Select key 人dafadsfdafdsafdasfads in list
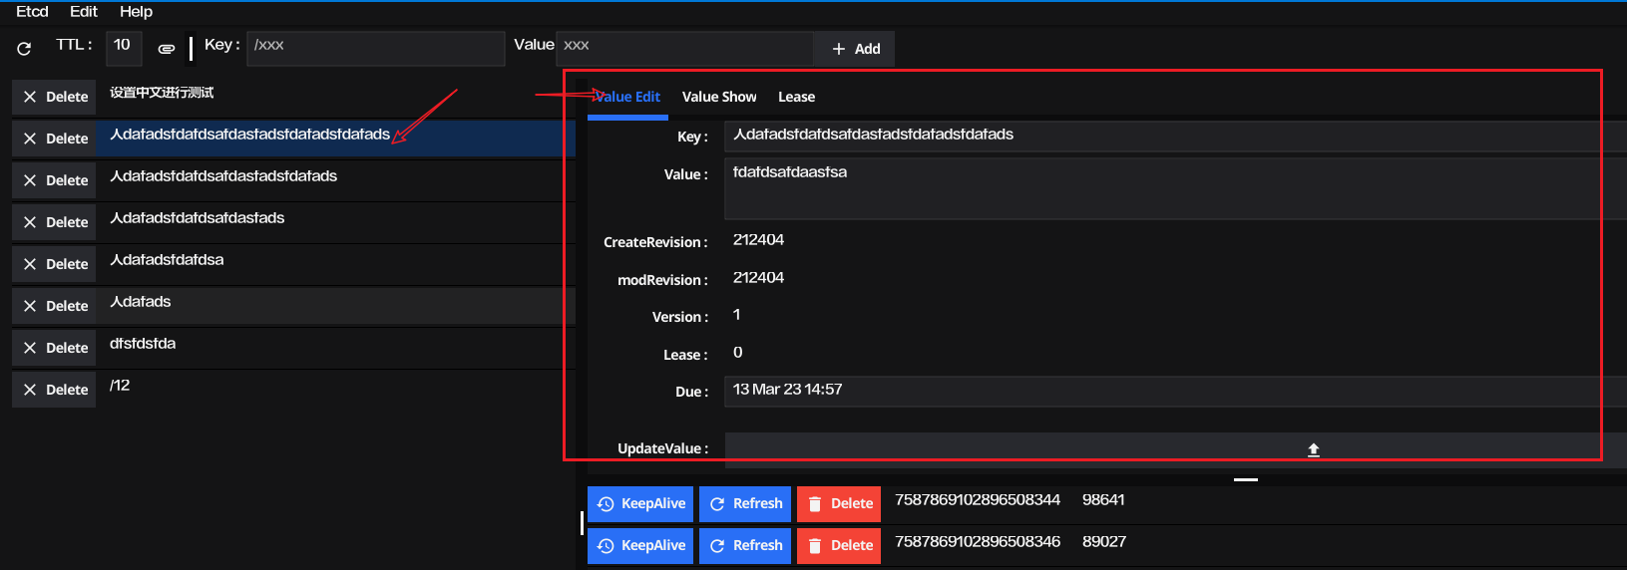This screenshot has height=570, width=1627. click(x=335, y=222)
